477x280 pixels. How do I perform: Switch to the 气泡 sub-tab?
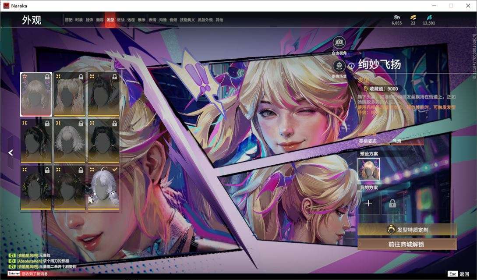pyautogui.click(x=397, y=141)
